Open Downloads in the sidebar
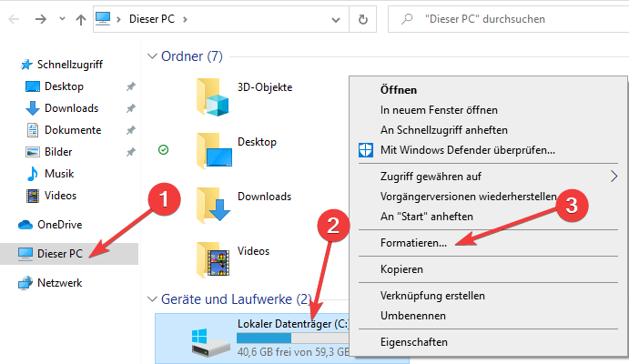Image resolution: width=629 pixels, height=364 pixels. 71,108
